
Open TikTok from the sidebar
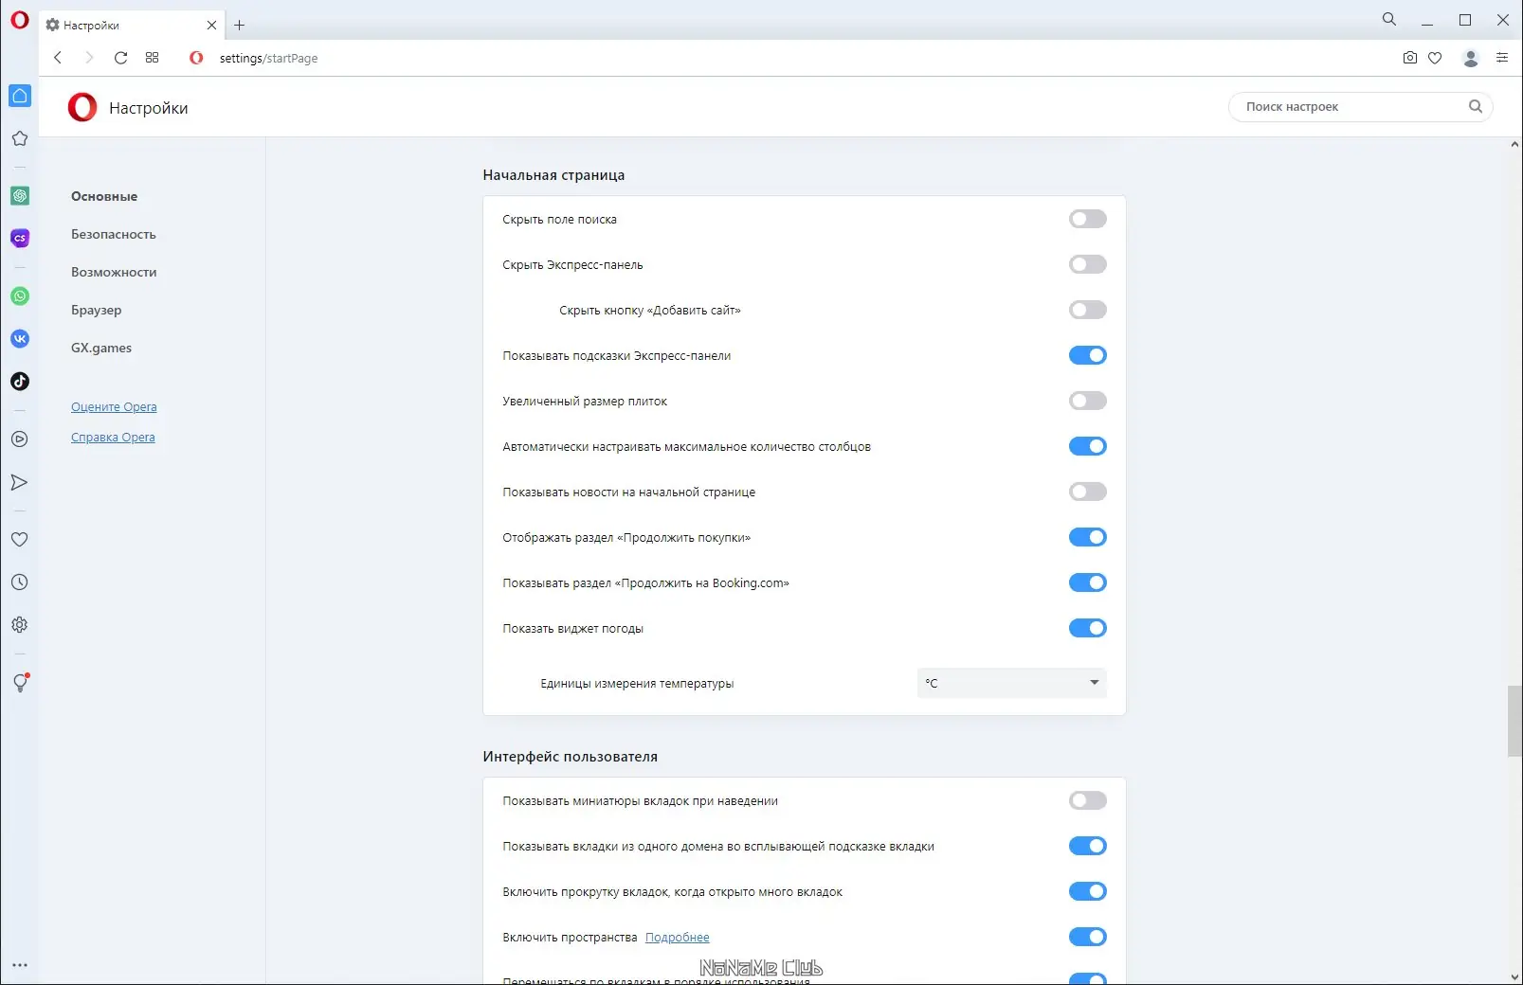pos(20,382)
